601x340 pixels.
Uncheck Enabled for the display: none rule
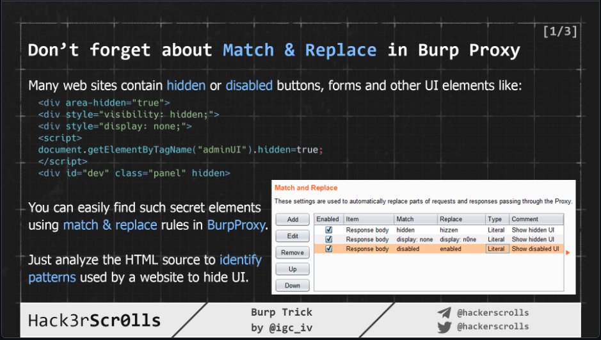pyautogui.click(x=328, y=239)
